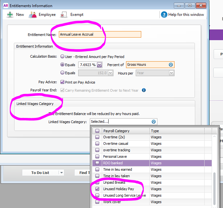Expand the 7.6923 % percentage dropdown
Viewport: 223px width, 208px height.
coord(99,65)
